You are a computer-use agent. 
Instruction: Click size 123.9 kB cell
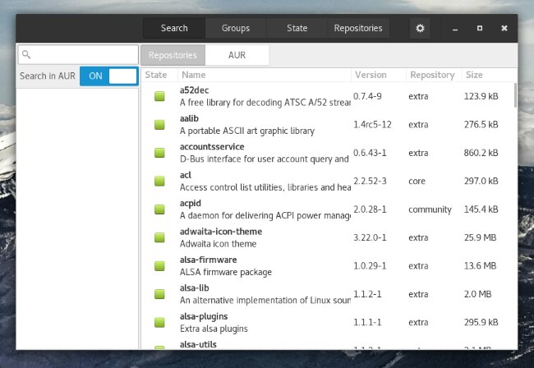point(481,96)
